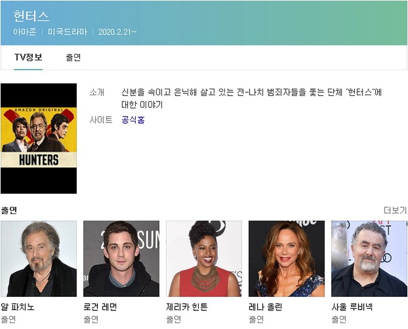
Task: Switch to the TV정보 tab
Action: (x=28, y=57)
